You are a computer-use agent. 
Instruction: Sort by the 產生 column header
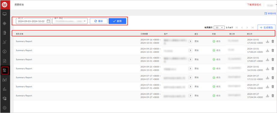[x=196, y=34]
